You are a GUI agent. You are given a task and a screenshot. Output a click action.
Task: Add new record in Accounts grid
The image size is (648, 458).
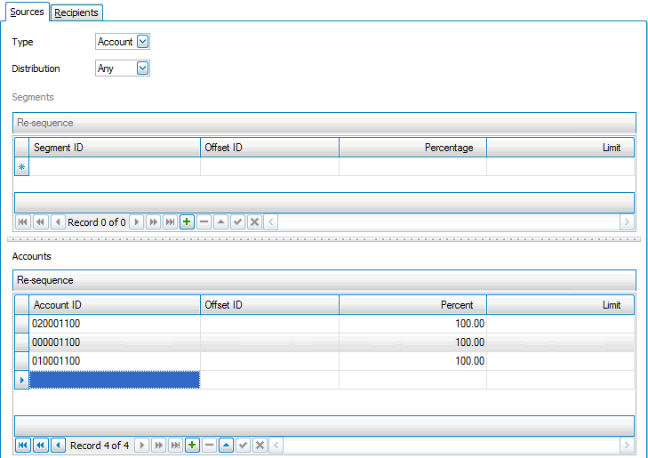pyautogui.click(x=192, y=445)
